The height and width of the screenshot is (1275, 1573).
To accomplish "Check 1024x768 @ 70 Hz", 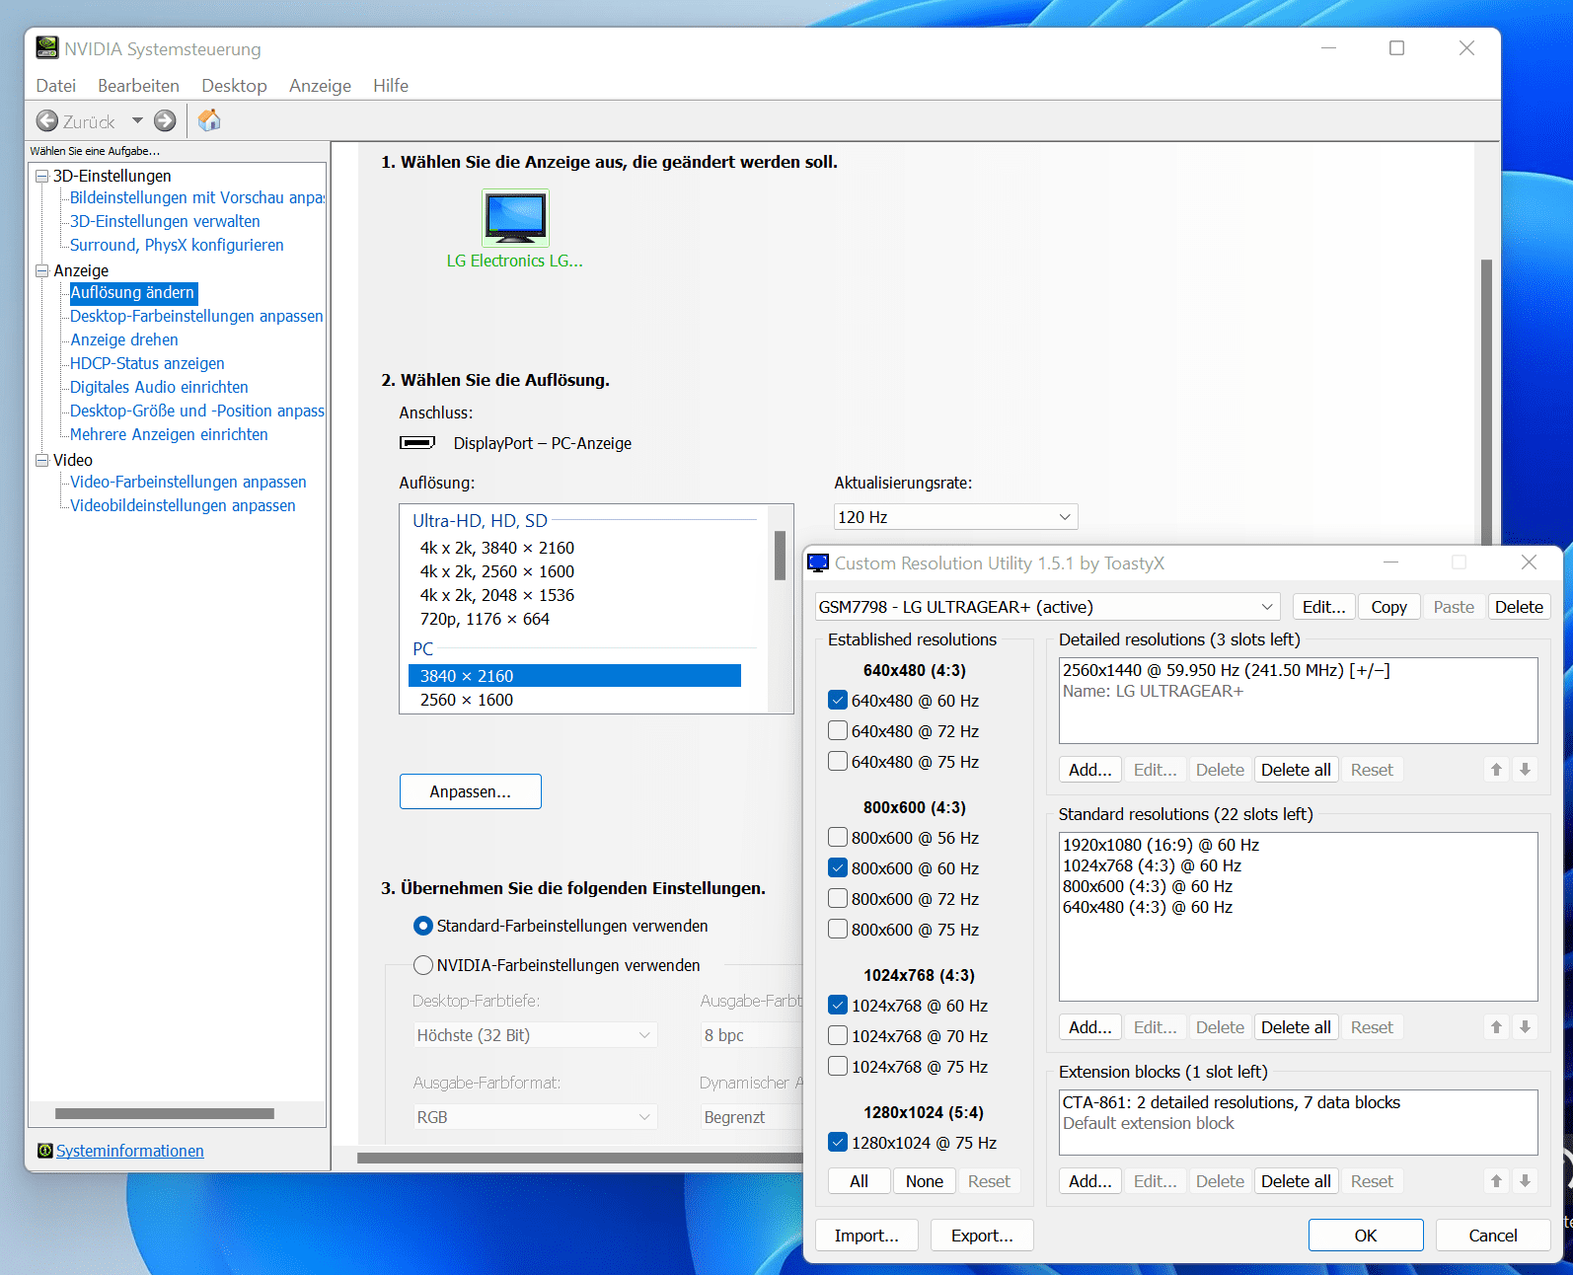I will coord(838,1036).
